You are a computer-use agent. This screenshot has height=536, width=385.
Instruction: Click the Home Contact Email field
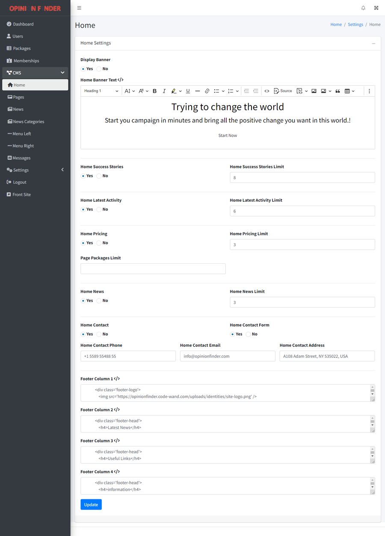pos(228,356)
